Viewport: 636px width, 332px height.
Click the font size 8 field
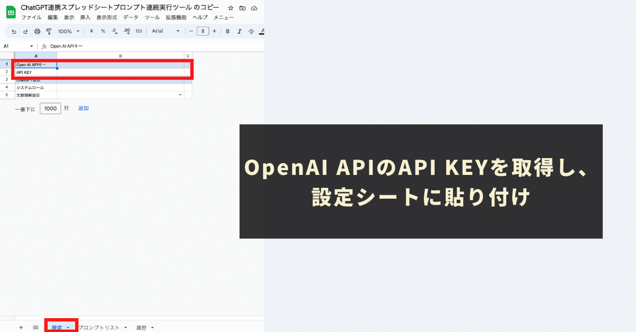click(202, 31)
